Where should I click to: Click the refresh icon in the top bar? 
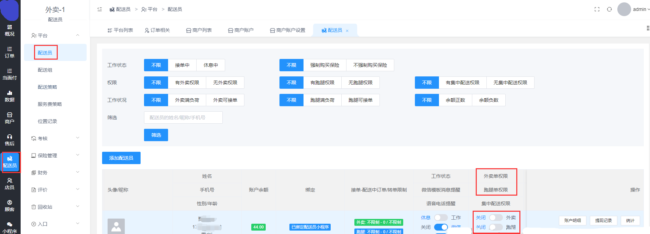[609, 9]
